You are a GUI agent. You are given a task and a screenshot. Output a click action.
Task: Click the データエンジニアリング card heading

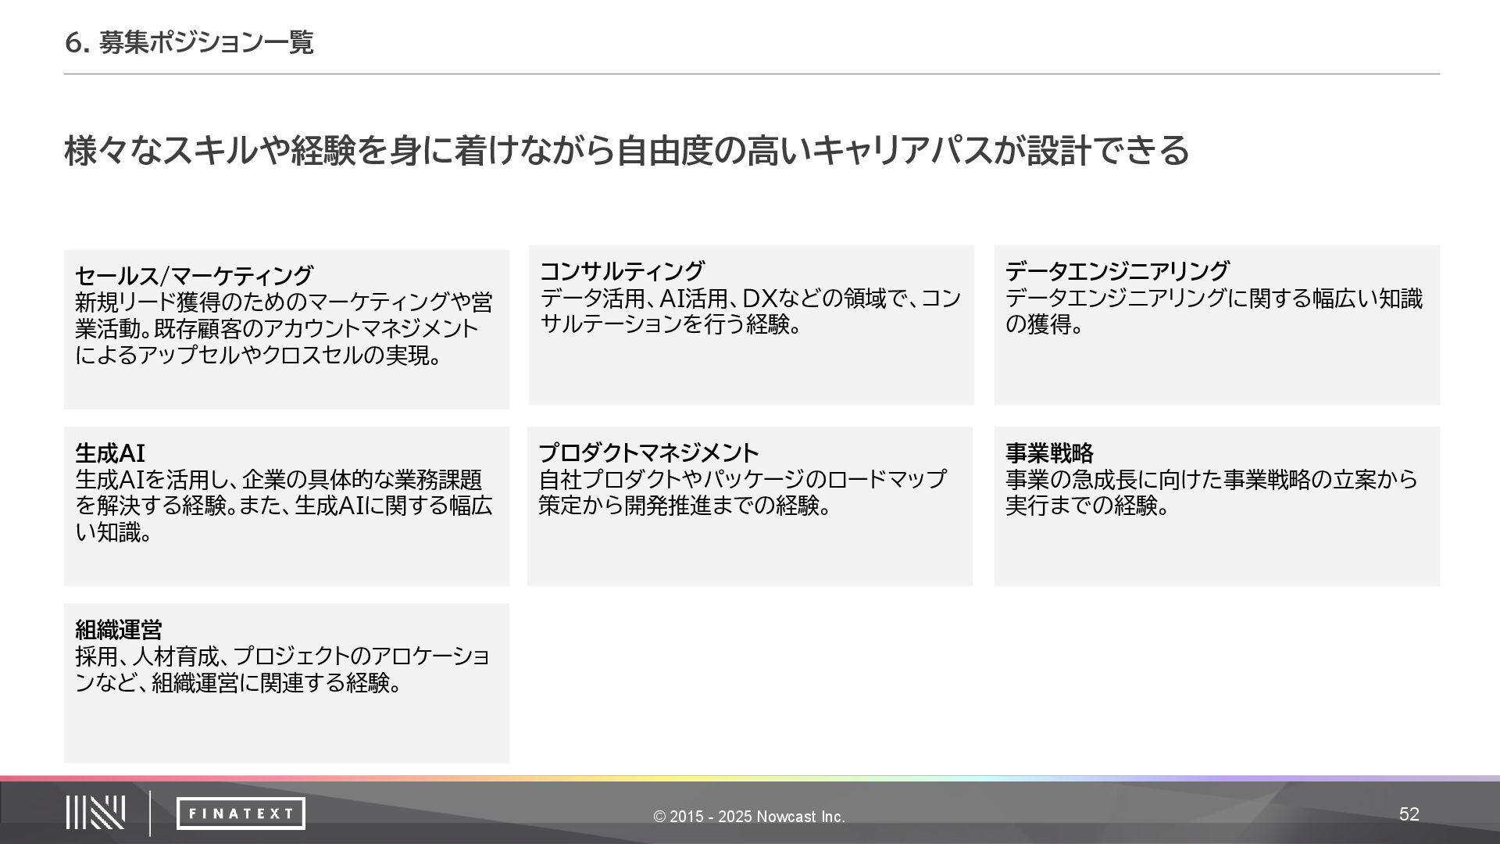(1116, 271)
